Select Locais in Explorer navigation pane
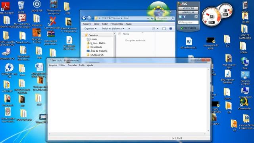This screenshot has width=254, height=143. click(94, 39)
